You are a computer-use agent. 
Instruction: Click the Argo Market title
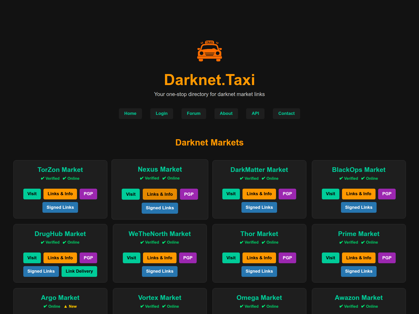[60, 298]
